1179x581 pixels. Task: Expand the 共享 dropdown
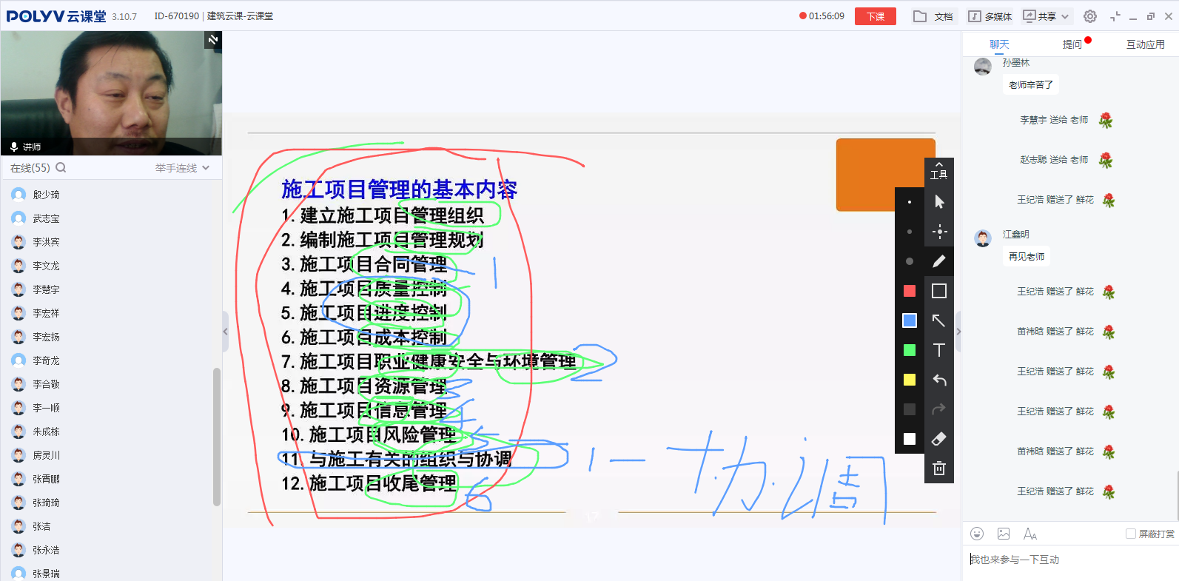point(1047,16)
